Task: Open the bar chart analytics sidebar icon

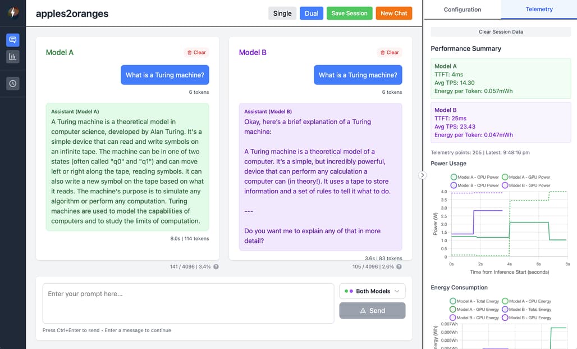Action: click(12, 56)
